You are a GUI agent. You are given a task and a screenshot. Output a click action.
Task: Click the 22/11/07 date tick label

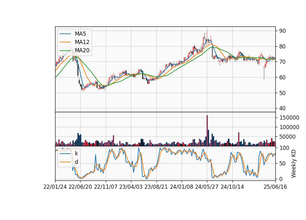(106, 187)
